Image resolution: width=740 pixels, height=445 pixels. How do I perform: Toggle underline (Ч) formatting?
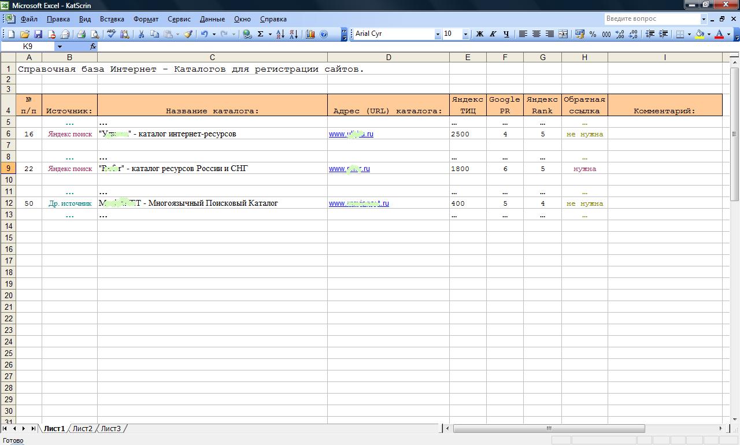pyautogui.click(x=506, y=34)
